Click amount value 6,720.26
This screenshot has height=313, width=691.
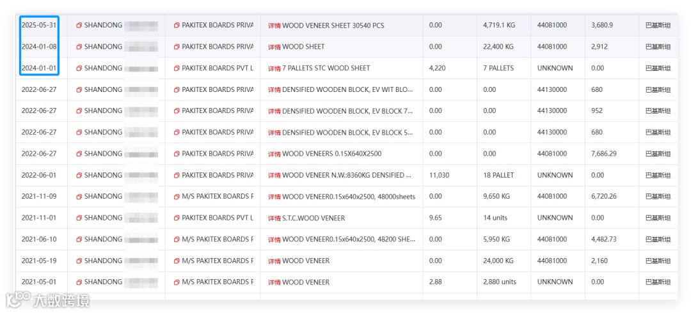pos(603,196)
